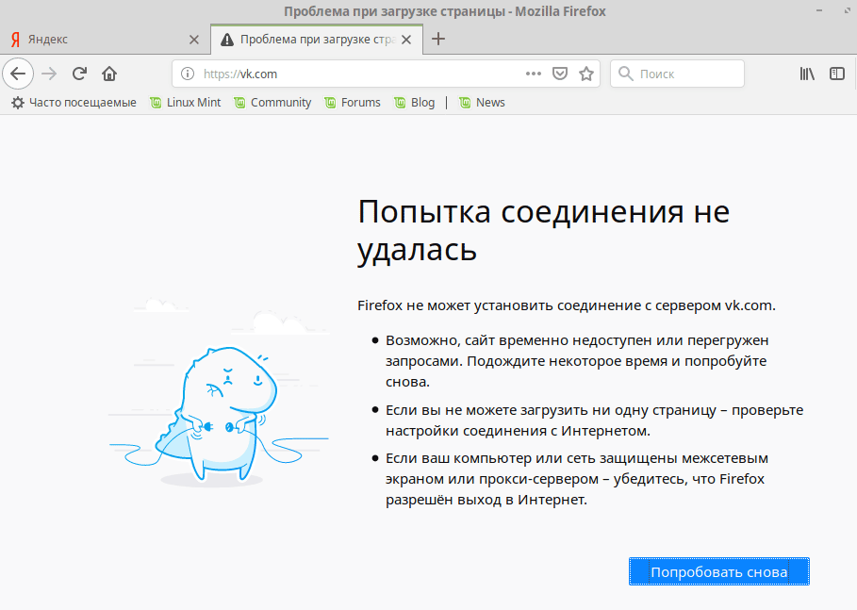
Task: Open page actions three-dot menu
Action: pyautogui.click(x=534, y=74)
